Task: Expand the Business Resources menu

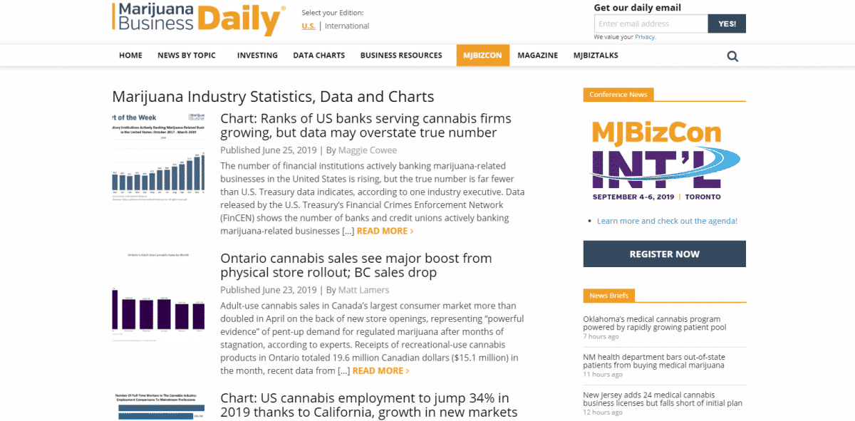Action: tap(401, 56)
